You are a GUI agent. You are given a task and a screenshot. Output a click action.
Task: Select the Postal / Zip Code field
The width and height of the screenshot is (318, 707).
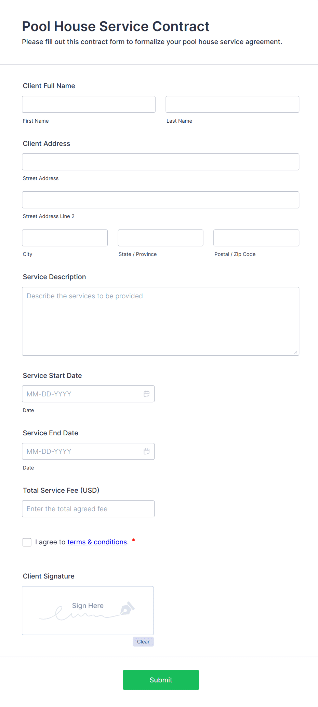256,238
